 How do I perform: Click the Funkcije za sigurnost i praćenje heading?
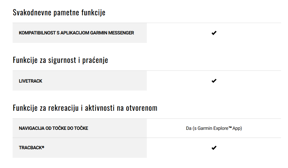pos(60,60)
